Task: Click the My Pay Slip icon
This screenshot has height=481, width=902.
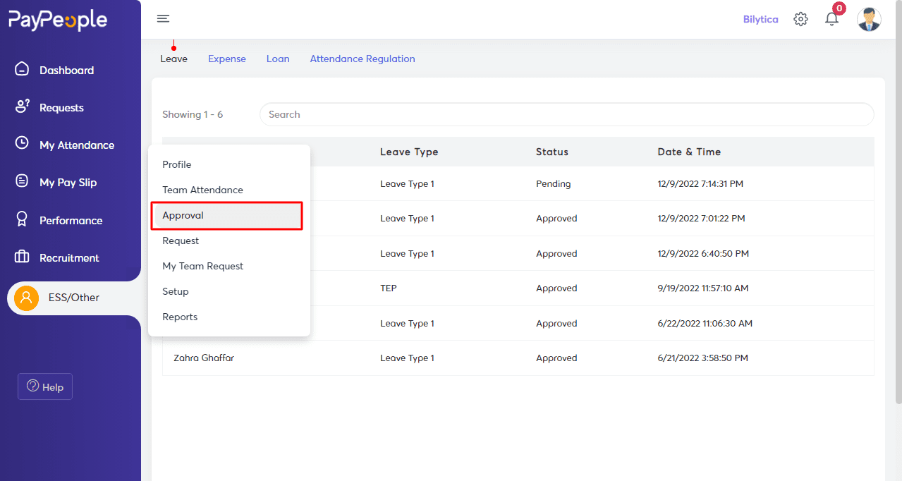Action: coord(22,181)
